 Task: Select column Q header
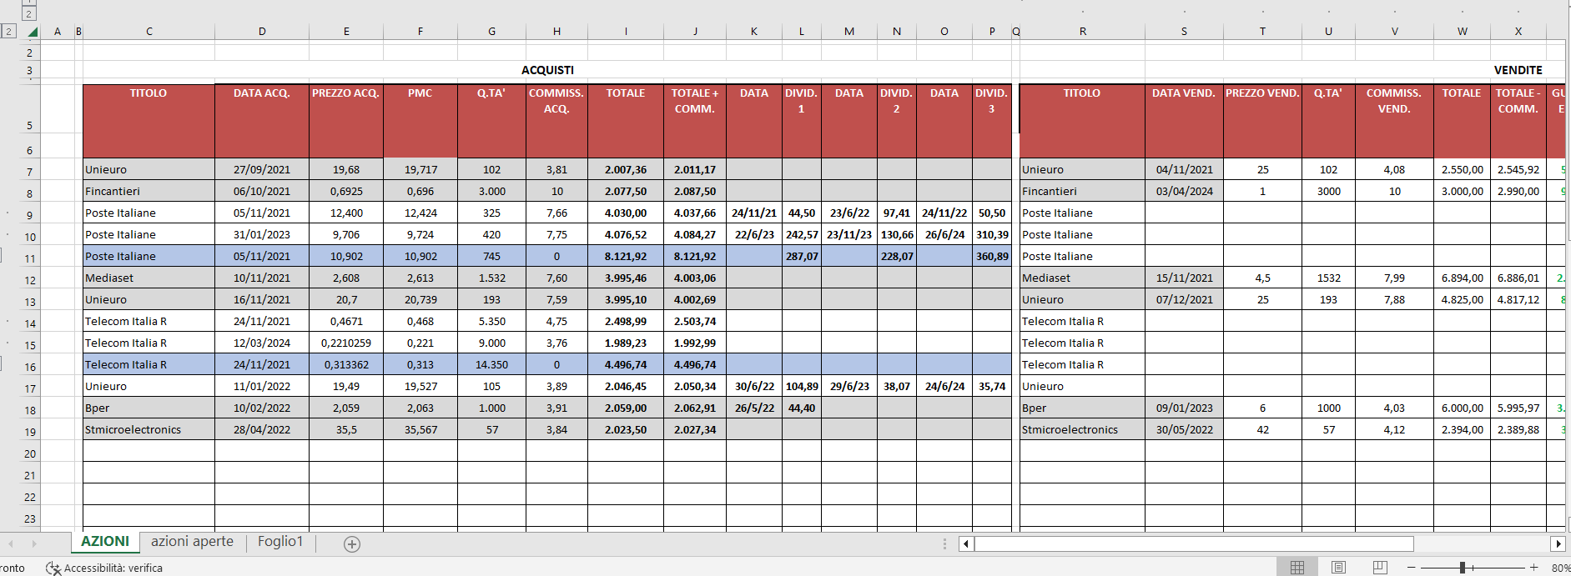(x=1016, y=32)
